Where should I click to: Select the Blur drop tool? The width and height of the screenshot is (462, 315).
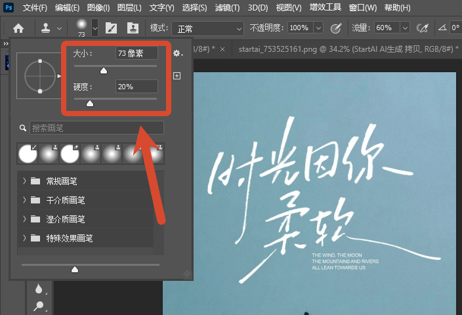(39, 289)
